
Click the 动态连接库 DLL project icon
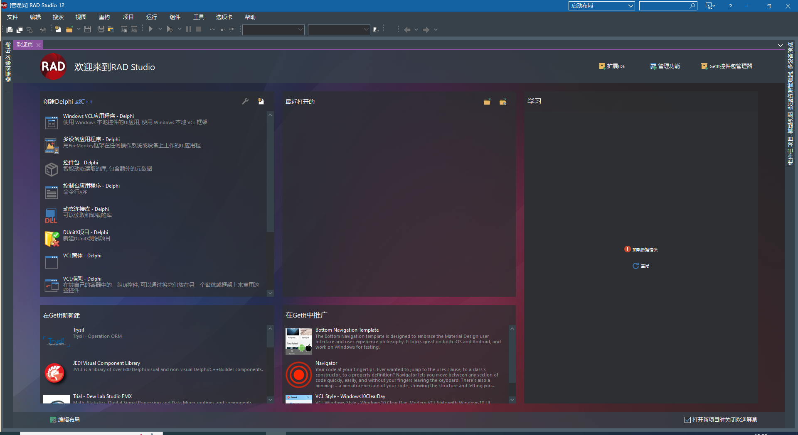51,215
